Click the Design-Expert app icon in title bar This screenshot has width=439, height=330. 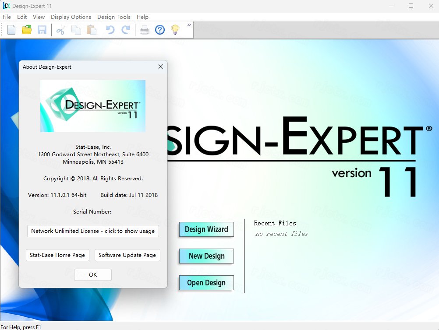(x=6, y=6)
